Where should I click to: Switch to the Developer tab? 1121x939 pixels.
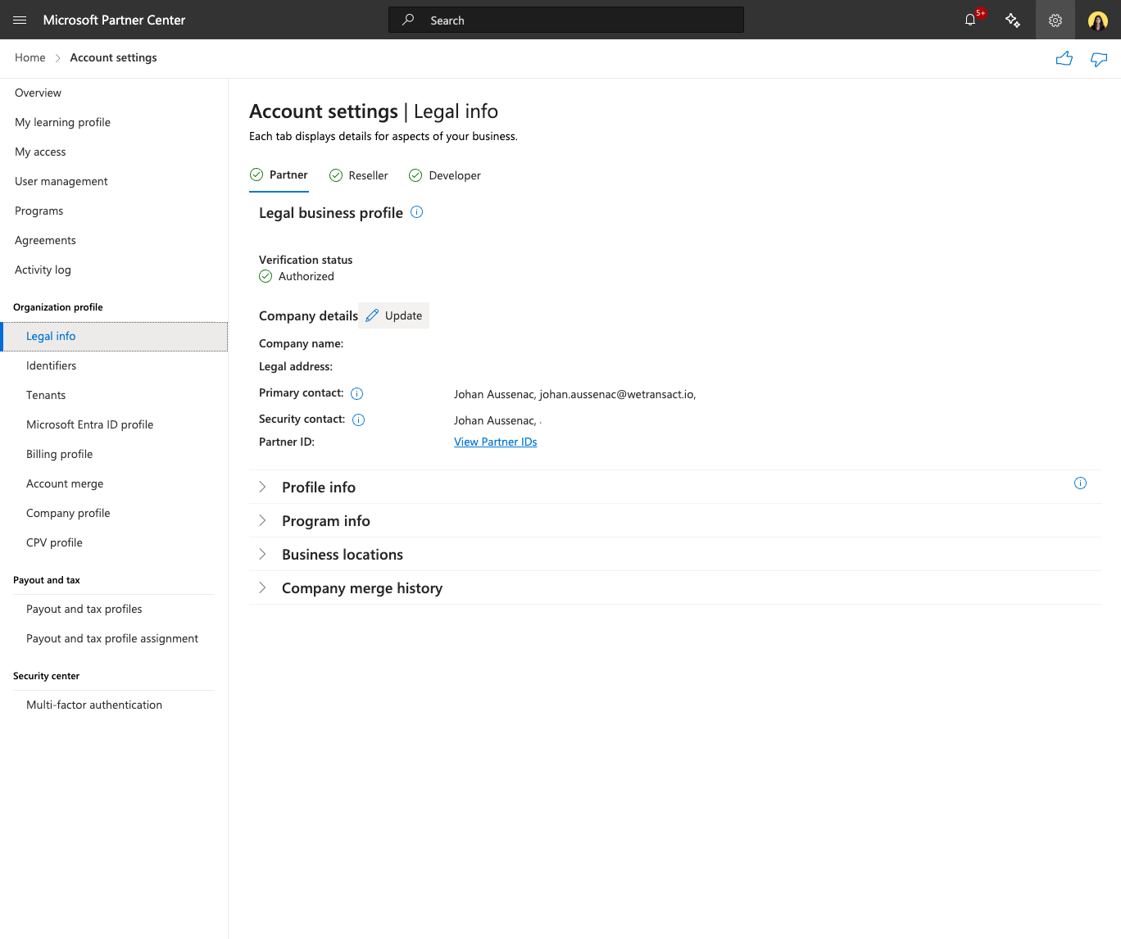pyautogui.click(x=445, y=175)
